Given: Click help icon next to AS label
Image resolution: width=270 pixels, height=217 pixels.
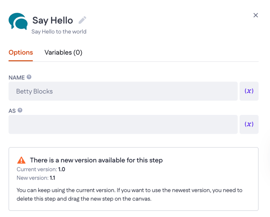Looking at the screenshot, I should pyautogui.click(x=20, y=110).
